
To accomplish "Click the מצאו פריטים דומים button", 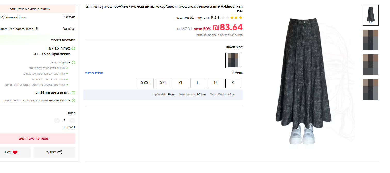I will [34, 138].
